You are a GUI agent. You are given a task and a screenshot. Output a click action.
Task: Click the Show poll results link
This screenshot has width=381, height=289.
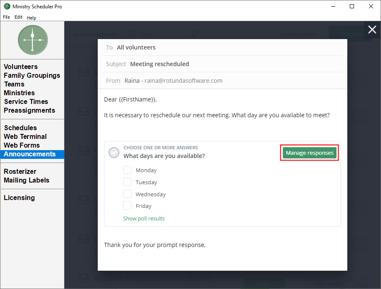point(144,218)
